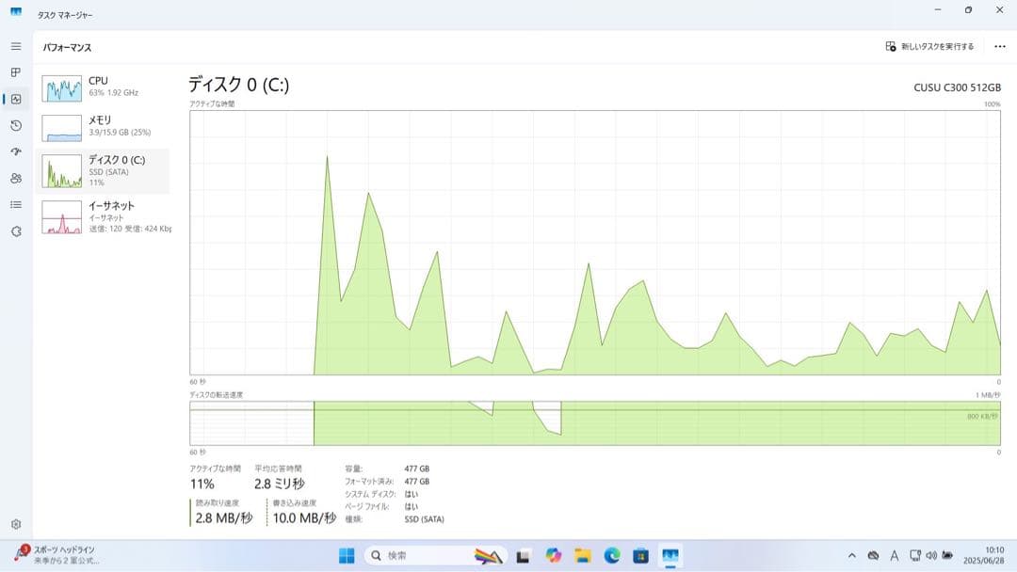The width and height of the screenshot is (1017, 572).
Task: Expand the system tray hidden icons chevron
Action: click(x=851, y=556)
